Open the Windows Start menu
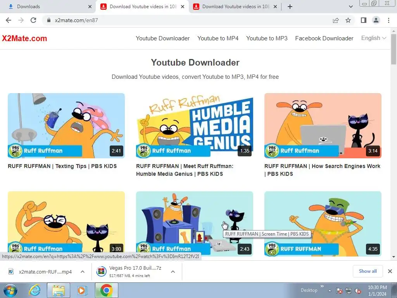 point(10,290)
